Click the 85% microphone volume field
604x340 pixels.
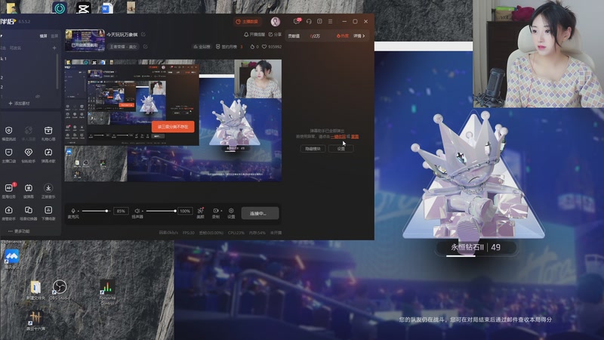coord(121,211)
